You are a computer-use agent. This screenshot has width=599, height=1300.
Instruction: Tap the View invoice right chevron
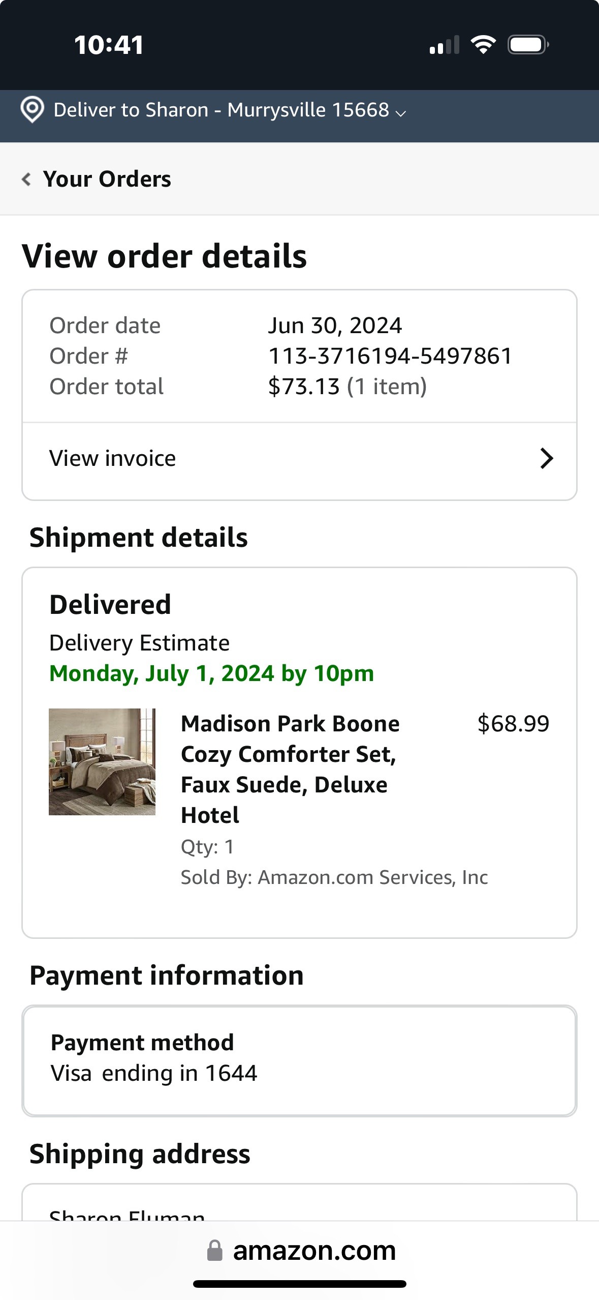[546, 458]
